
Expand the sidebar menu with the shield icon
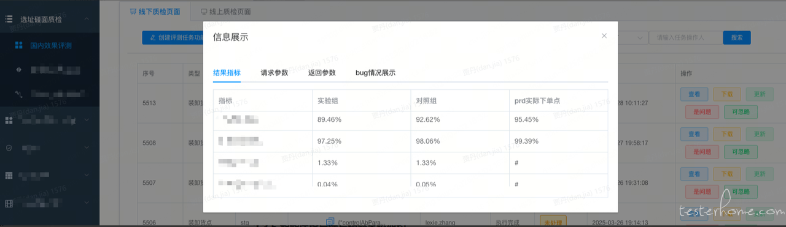tap(87, 148)
